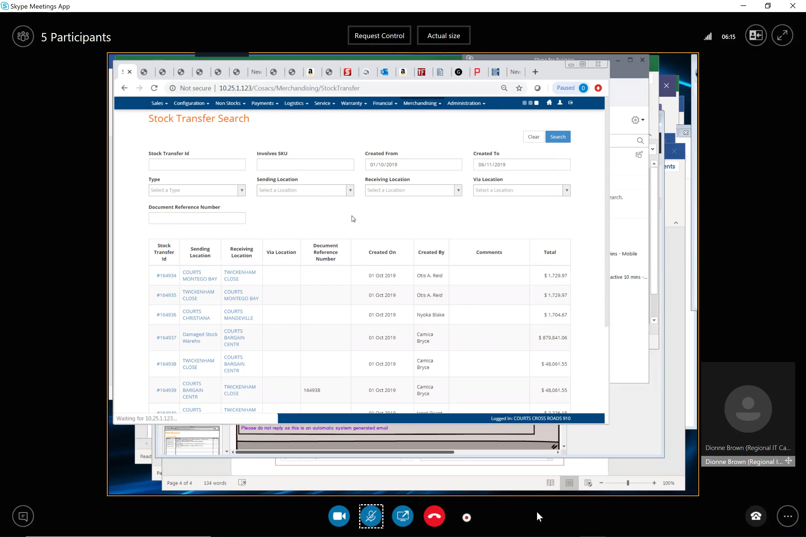Refresh the Stock Transfer page
The height and width of the screenshot is (537, 806).
(154, 88)
